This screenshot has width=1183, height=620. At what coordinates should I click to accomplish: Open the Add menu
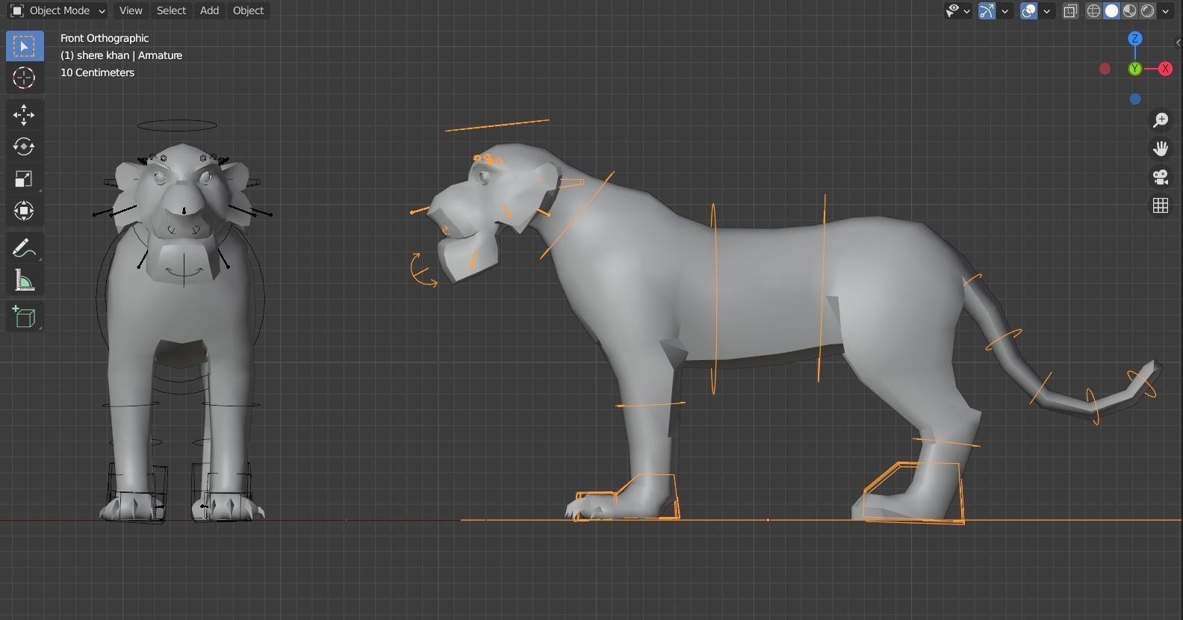(x=209, y=10)
